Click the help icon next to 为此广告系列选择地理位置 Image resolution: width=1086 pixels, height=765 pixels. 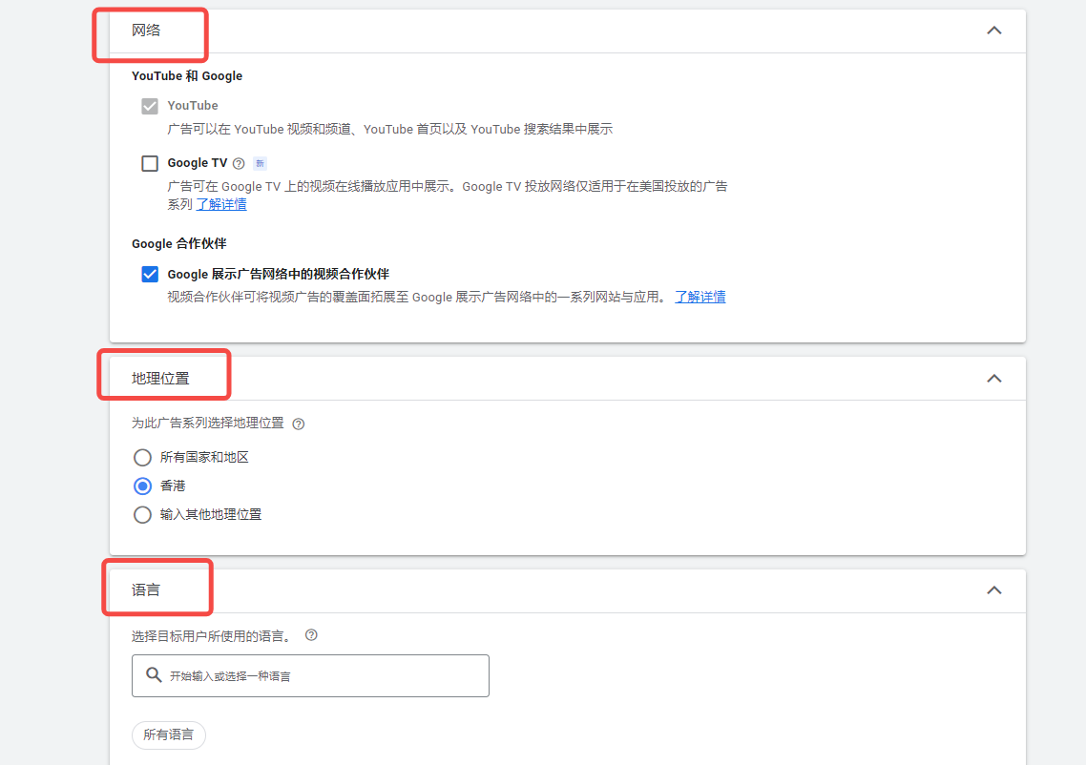[x=299, y=424]
